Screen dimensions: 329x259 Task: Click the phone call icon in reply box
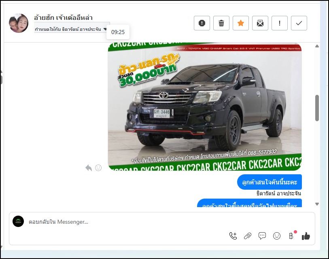pyautogui.click(x=233, y=236)
